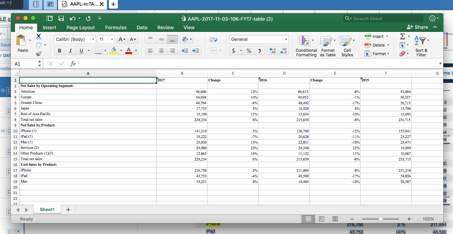
Task: Apply percent style format
Action: click(x=248, y=51)
